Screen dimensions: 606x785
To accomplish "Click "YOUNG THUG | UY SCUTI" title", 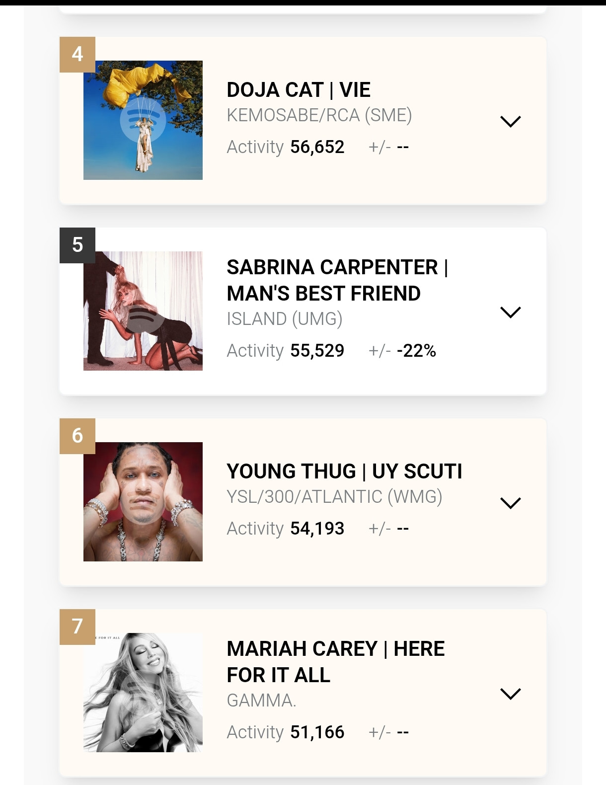I will click(x=344, y=471).
